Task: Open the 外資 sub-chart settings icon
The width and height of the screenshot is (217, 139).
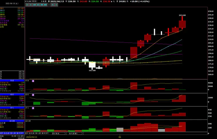Action: coord(33,81)
